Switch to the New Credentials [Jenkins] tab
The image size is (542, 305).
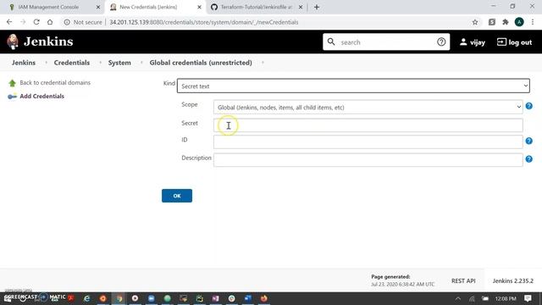(149, 7)
